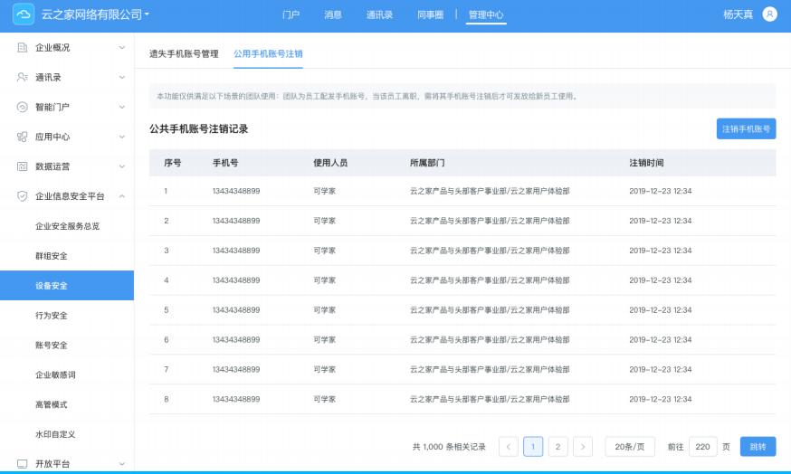Click the page number input showing 220
This screenshot has width=791, height=474.
(x=702, y=447)
